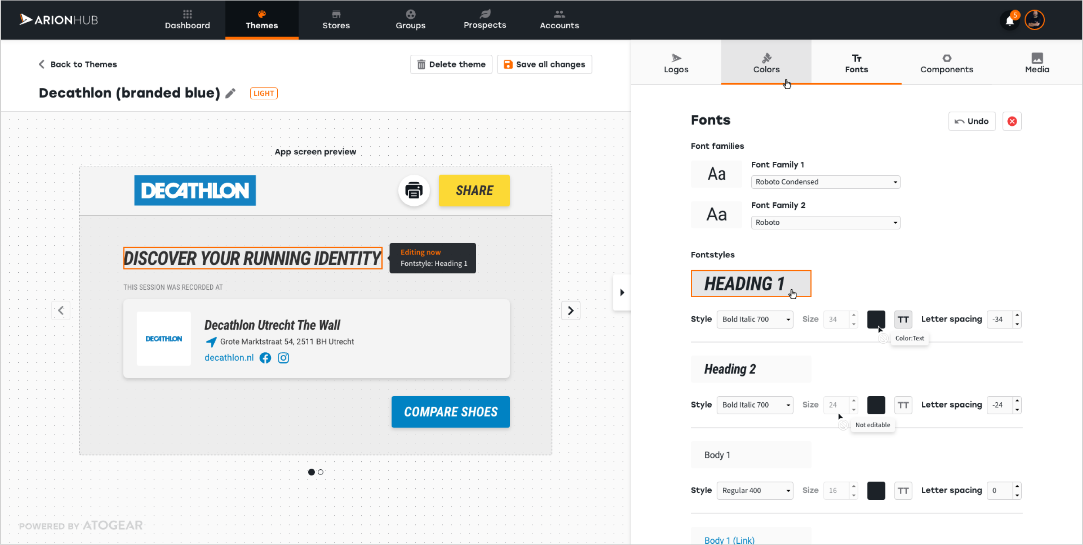Increase Body 1 letter spacing
Viewport: 1083px width, 545px height.
pyautogui.click(x=1017, y=486)
